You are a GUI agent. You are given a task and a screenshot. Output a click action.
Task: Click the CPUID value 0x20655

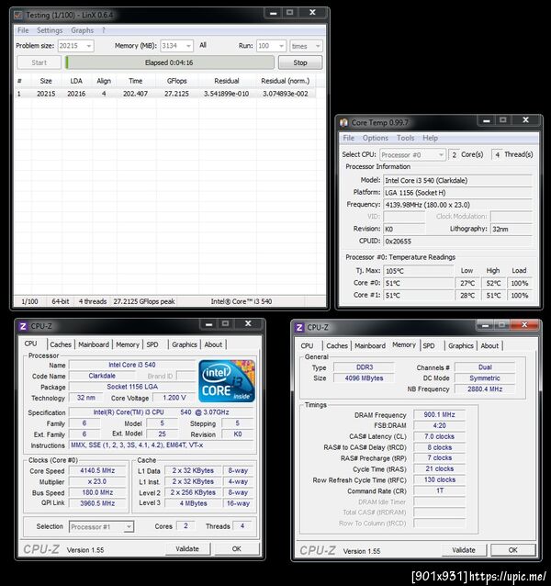(x=457, y=242)
